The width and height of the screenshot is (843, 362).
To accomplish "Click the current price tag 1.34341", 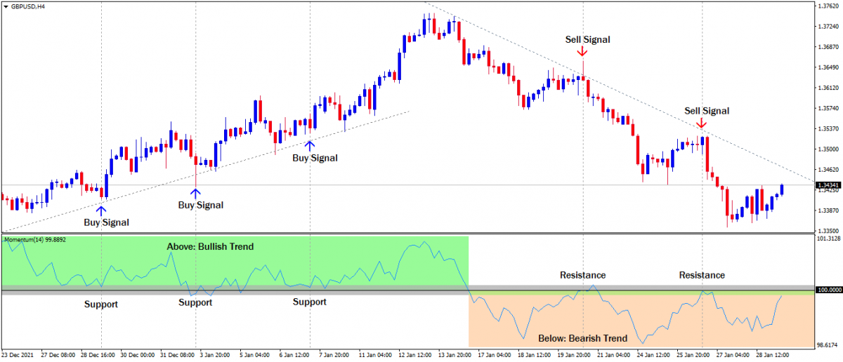I will (x=829, y=185).
